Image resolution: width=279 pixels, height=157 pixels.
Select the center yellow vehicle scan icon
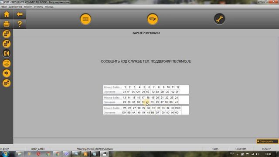click(153, 19)
